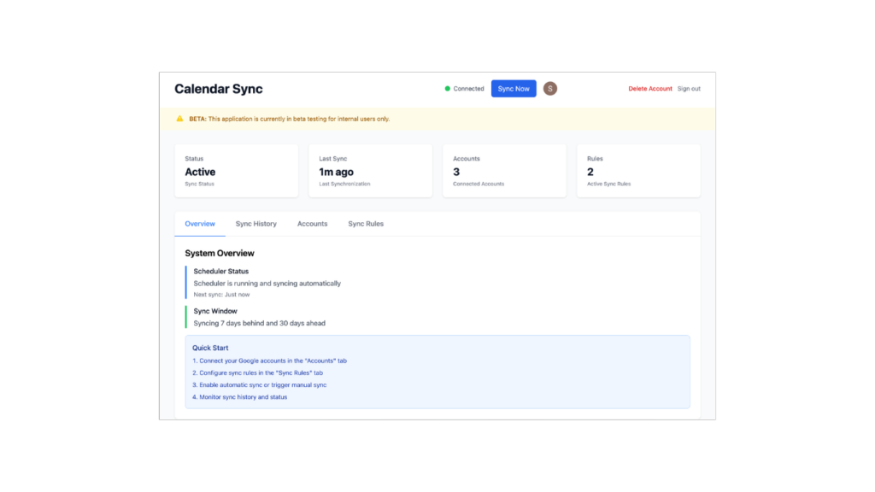Click the Rules count card
This screenshot has height=492, width=875.
[638, 171]
